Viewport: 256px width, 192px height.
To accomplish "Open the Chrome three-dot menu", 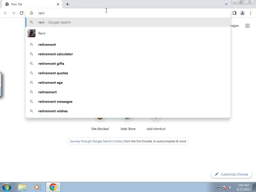I will (250, 13).
